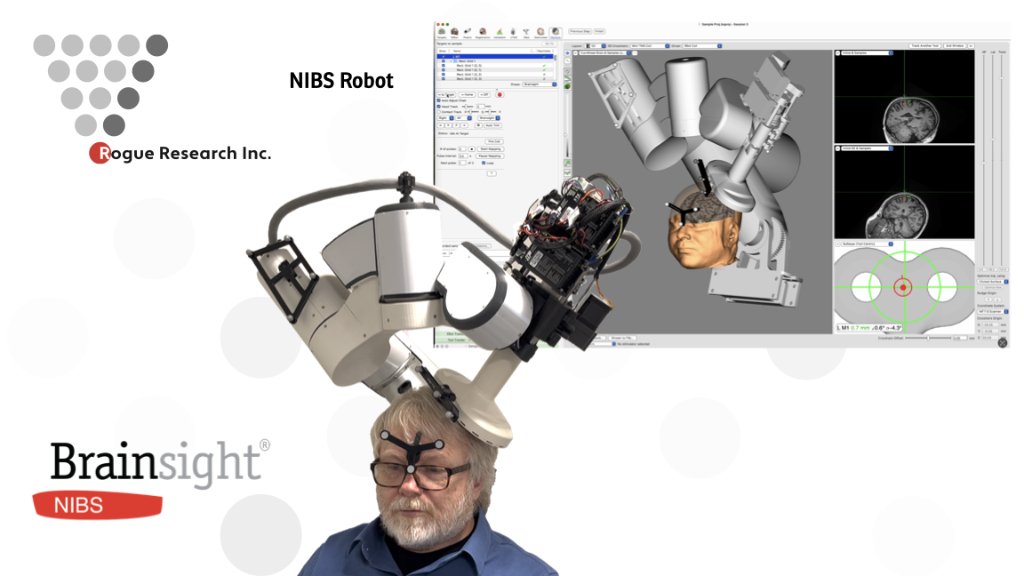Image resolution: width=1024 pixels, height=576 pixels.
Task: Disable the Head Track checkbox
Action: (x=439, y=107)
